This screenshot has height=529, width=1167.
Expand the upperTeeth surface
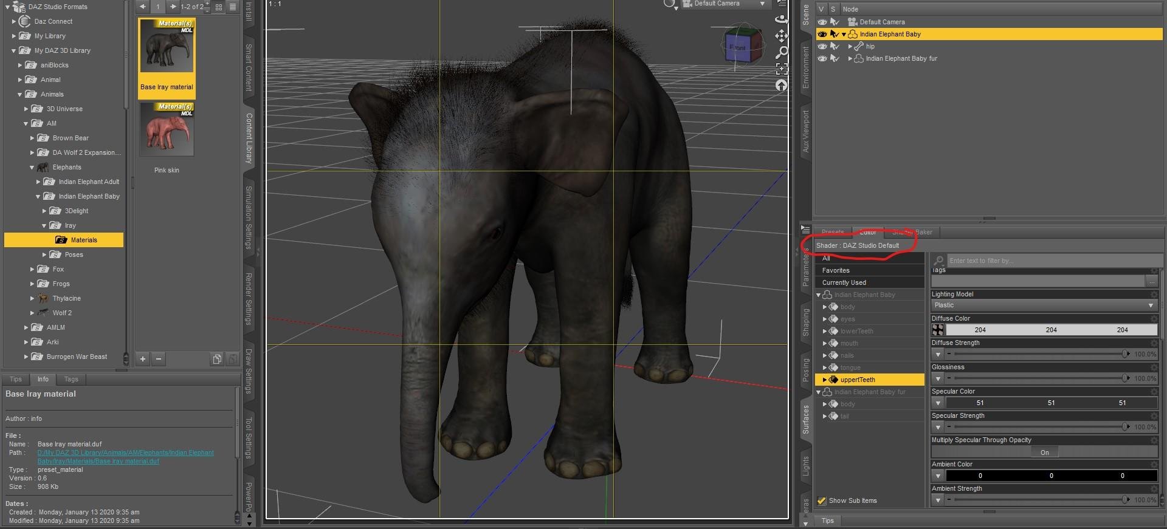pyautogui.click(x=825, y=380)
